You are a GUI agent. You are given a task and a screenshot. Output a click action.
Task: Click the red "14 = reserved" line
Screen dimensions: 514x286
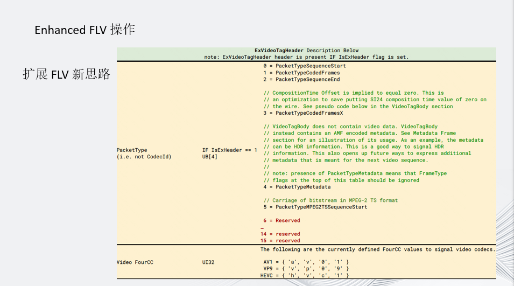[280, 234]
